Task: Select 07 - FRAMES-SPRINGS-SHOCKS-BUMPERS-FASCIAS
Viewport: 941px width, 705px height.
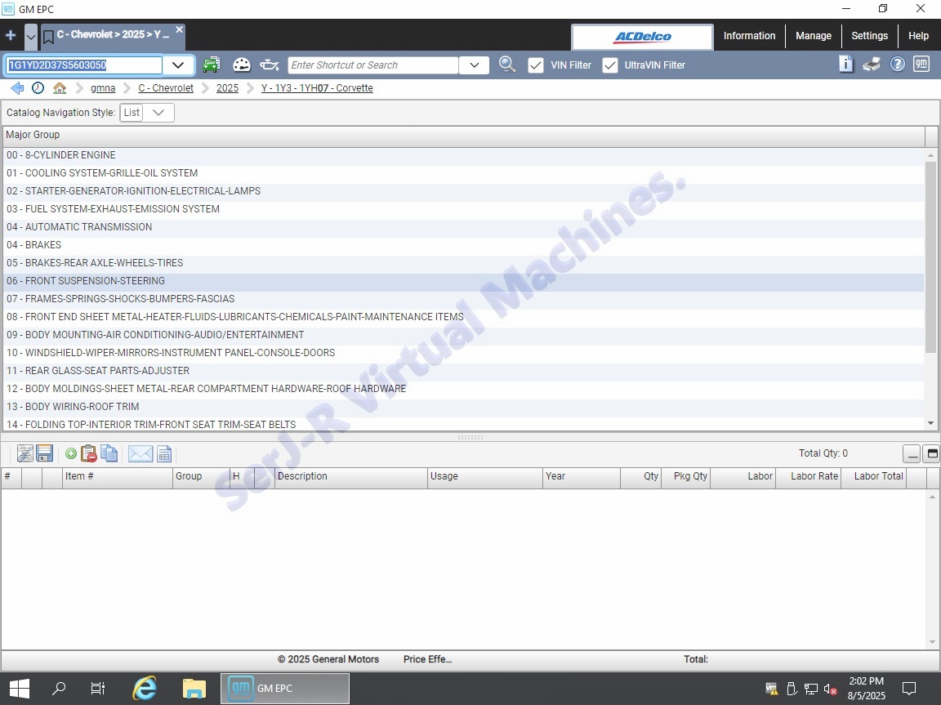Action: point(462,299)
